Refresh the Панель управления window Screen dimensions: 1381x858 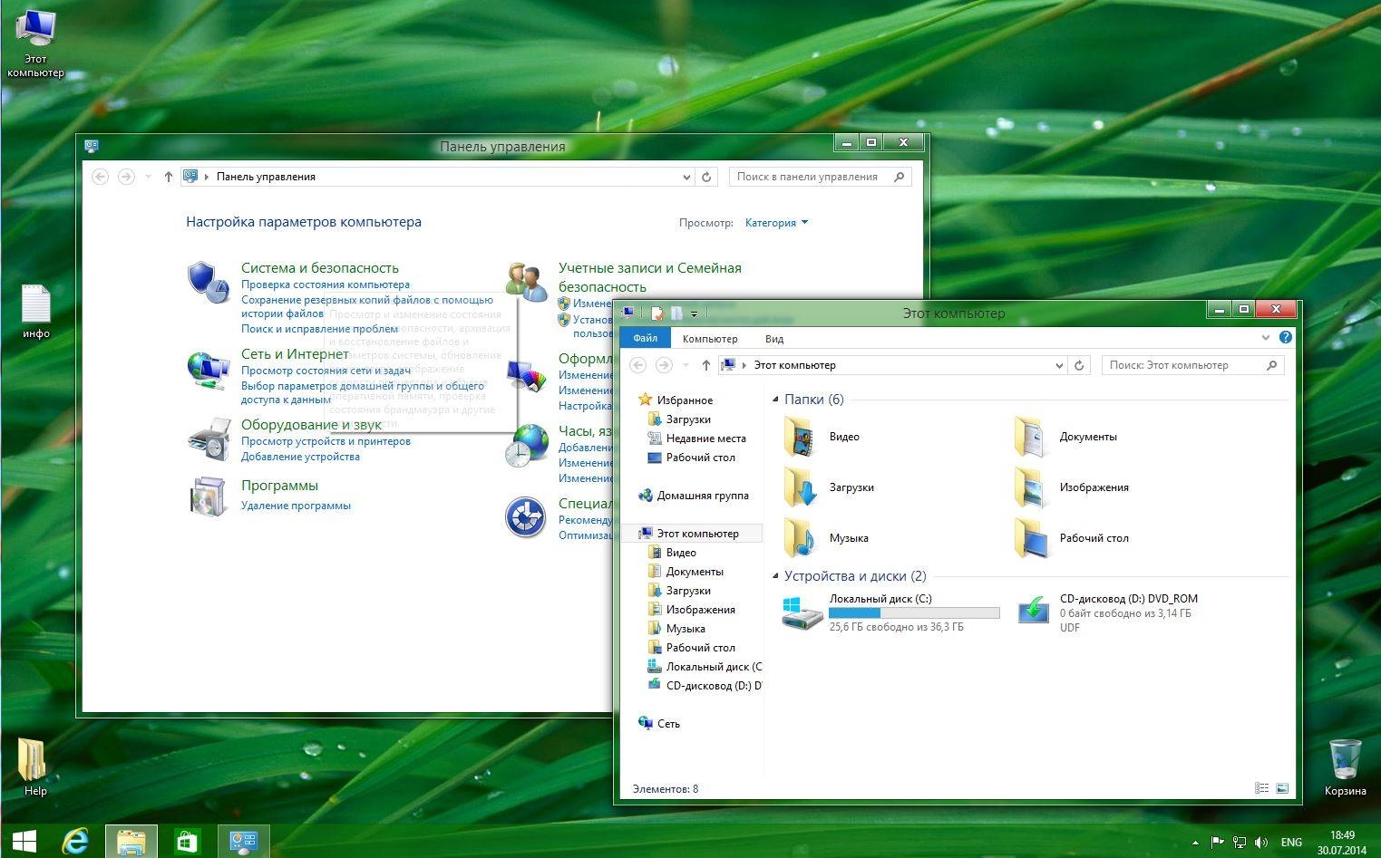[x=706, y=177]
